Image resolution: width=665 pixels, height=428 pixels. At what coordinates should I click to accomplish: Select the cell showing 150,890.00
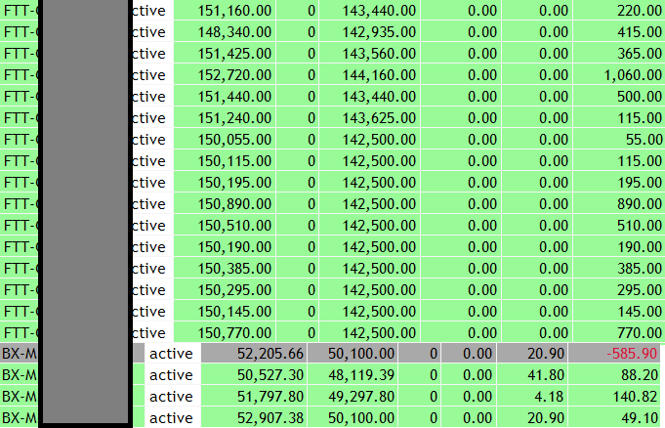point(225,204)
